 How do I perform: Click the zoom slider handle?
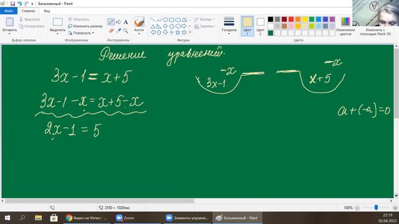pyautogui.click(x=376, y=207)
